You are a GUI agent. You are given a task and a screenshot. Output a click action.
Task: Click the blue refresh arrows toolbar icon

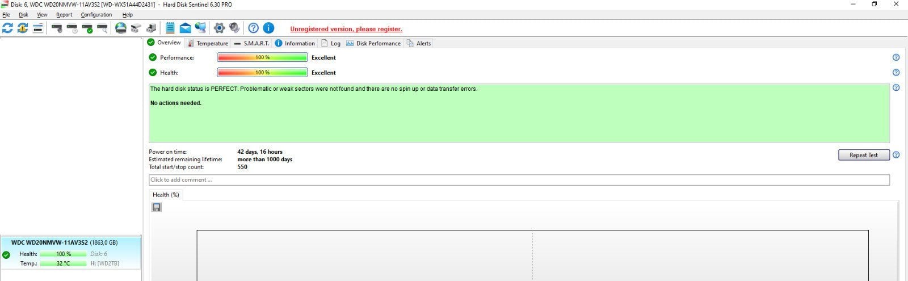7,28
